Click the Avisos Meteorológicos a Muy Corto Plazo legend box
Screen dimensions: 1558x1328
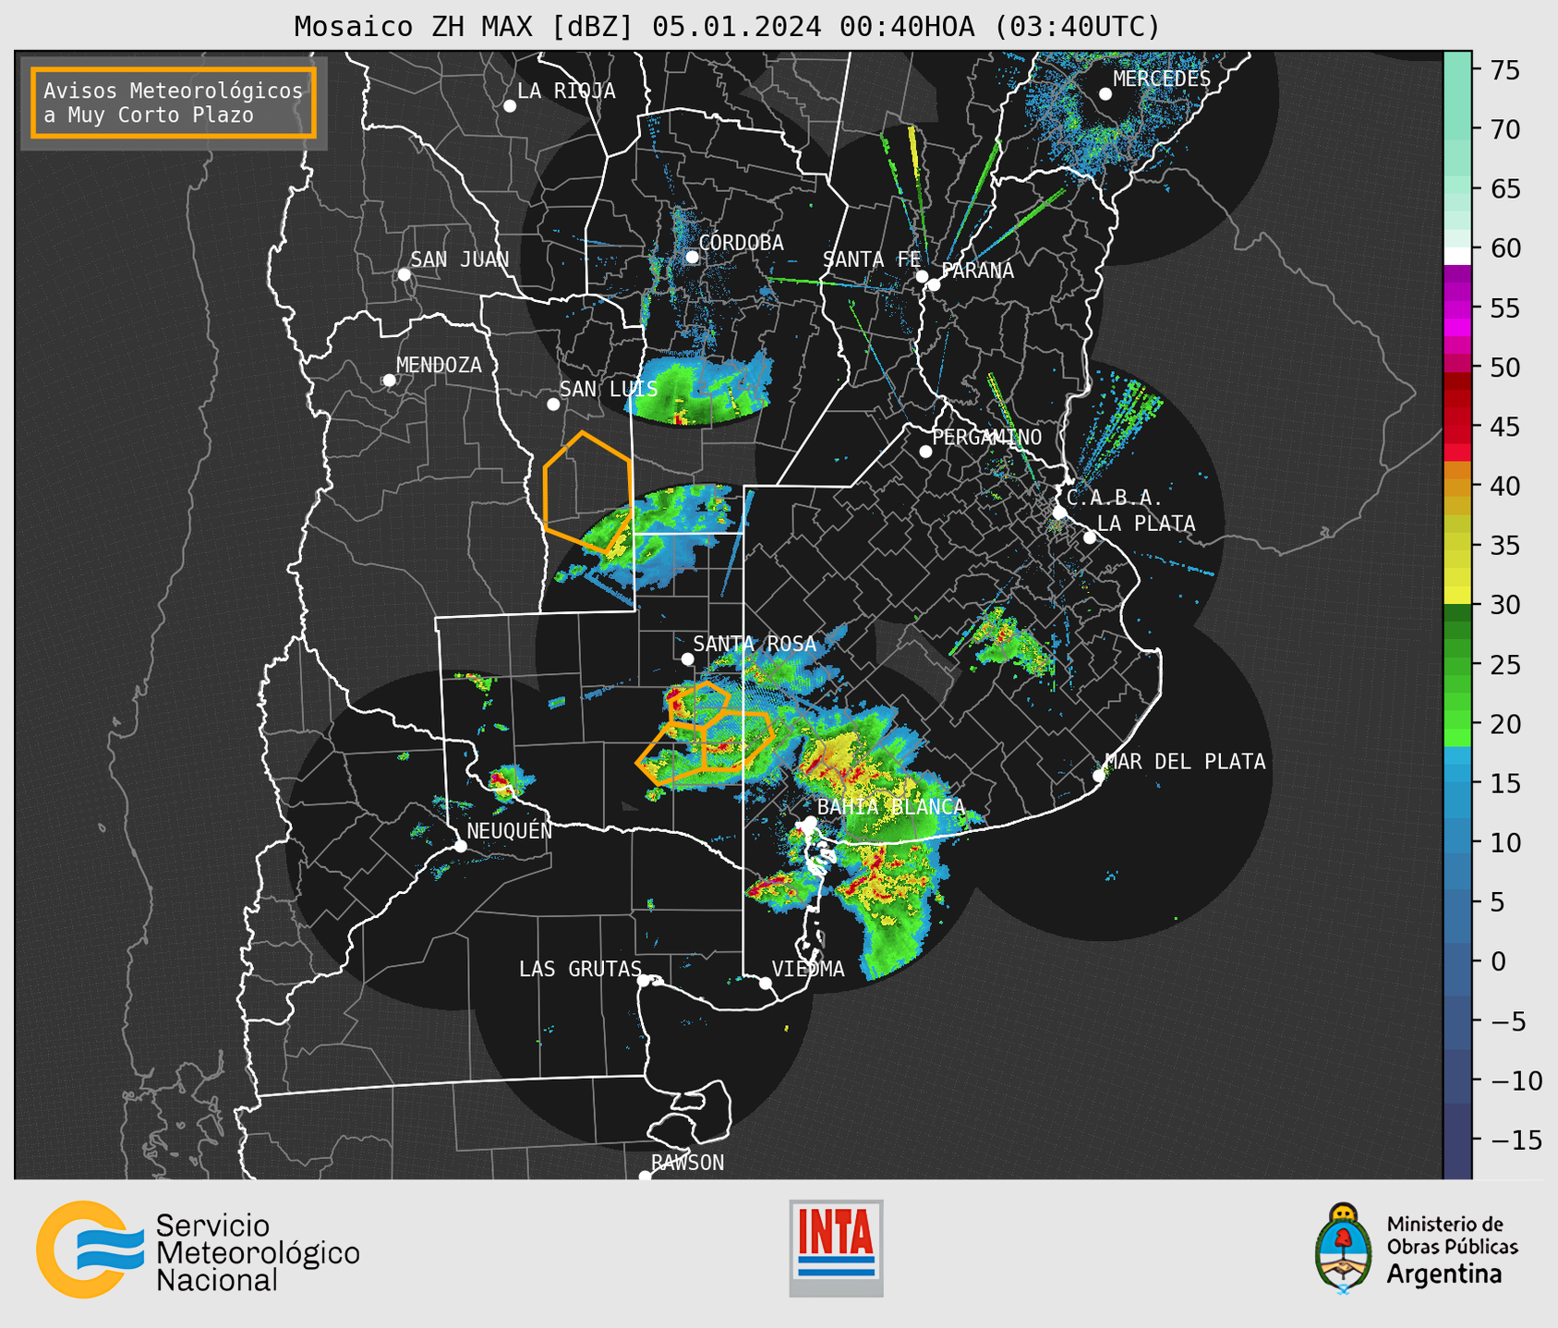(x=174, y=103)
